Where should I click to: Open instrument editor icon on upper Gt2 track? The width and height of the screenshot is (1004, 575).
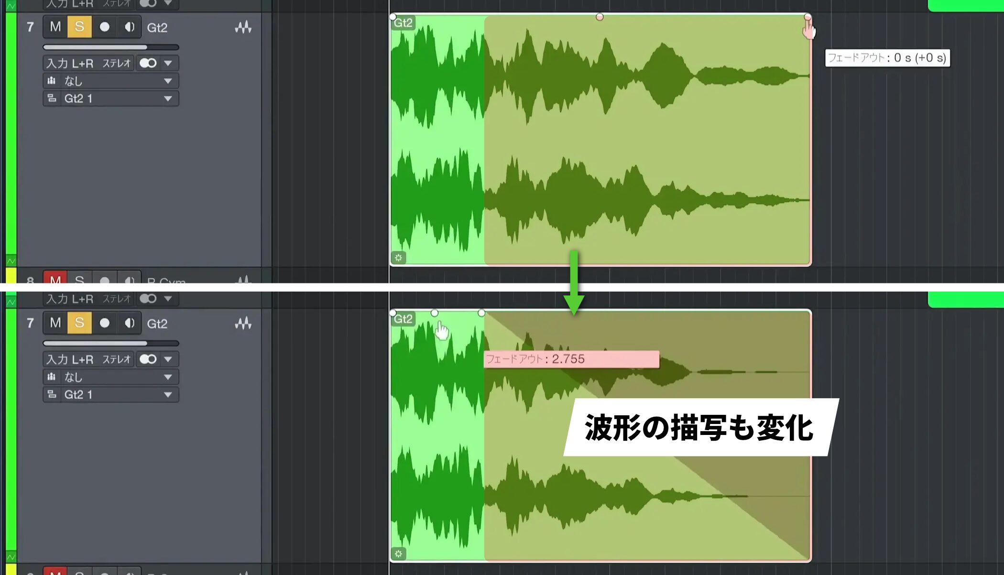[x=243, y=27]
